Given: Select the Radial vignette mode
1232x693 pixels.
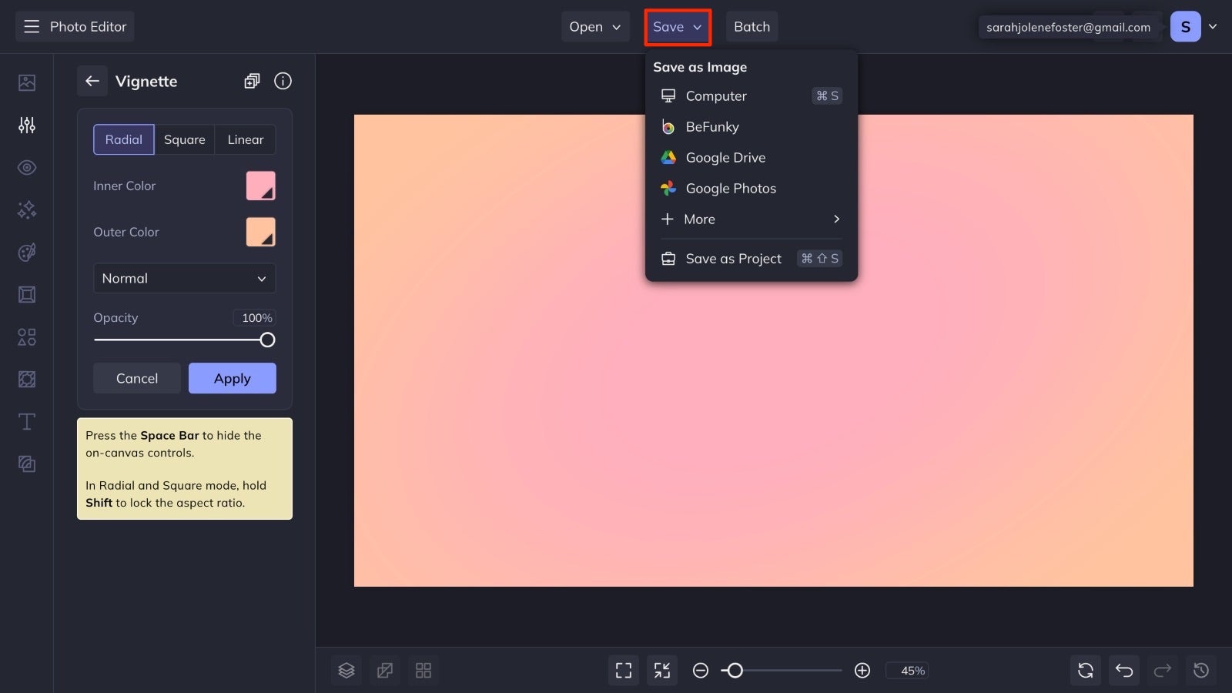Looking at the screenshot, I should tap(123, 139).
